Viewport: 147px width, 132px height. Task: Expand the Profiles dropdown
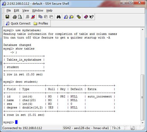point(41,23)
